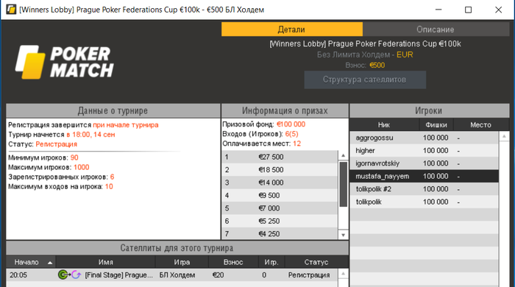Click players list scroll up arrow

(x=504, y=136)
